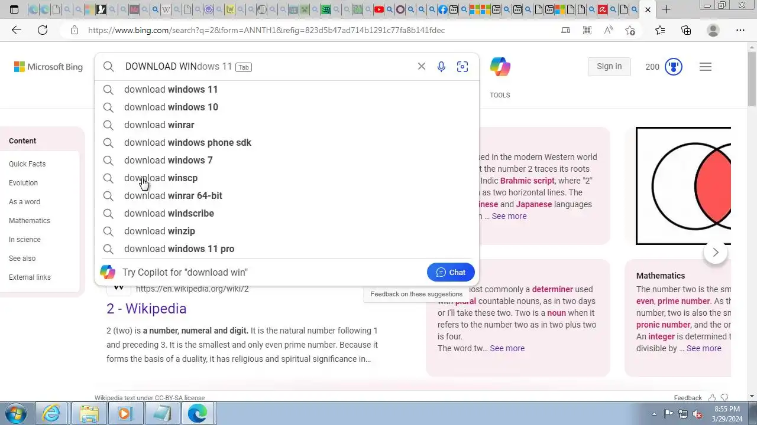Select suggestion download winzip

[287, 231]
